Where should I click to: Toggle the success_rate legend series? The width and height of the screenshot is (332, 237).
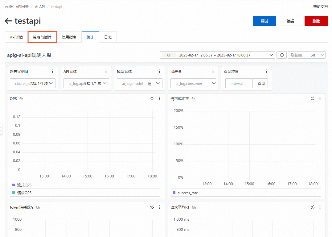[x=186, y=193]
